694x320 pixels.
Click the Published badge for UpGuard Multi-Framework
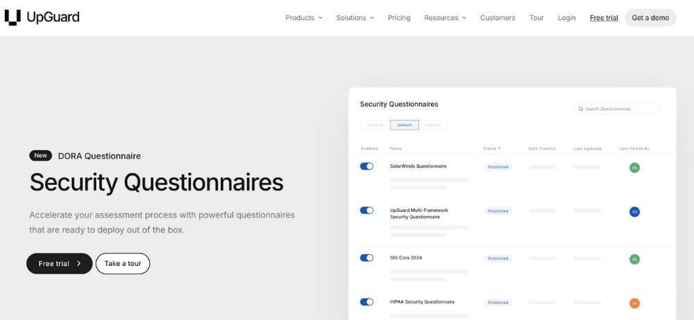(498, 211)
